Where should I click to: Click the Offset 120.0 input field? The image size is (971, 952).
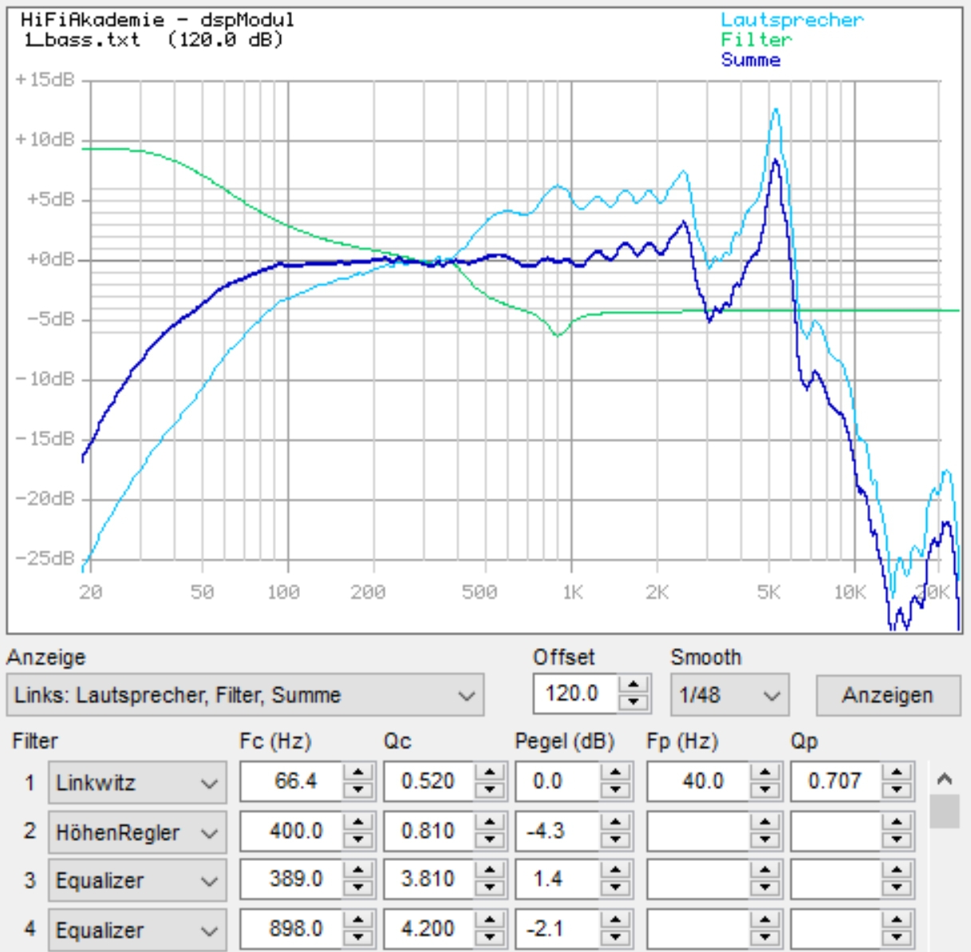(574, 693)
